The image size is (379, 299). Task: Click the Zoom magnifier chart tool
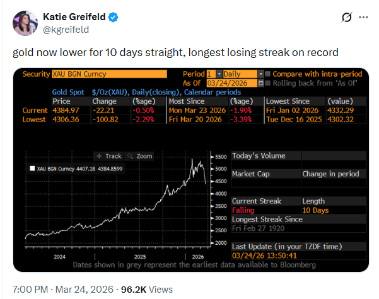(x=139, y=155)
